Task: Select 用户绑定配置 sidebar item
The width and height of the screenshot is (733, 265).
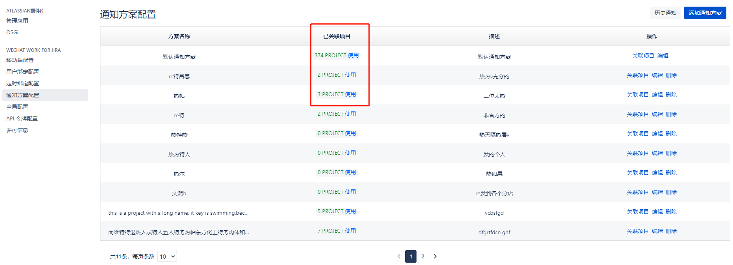Action: pos(23,72)
